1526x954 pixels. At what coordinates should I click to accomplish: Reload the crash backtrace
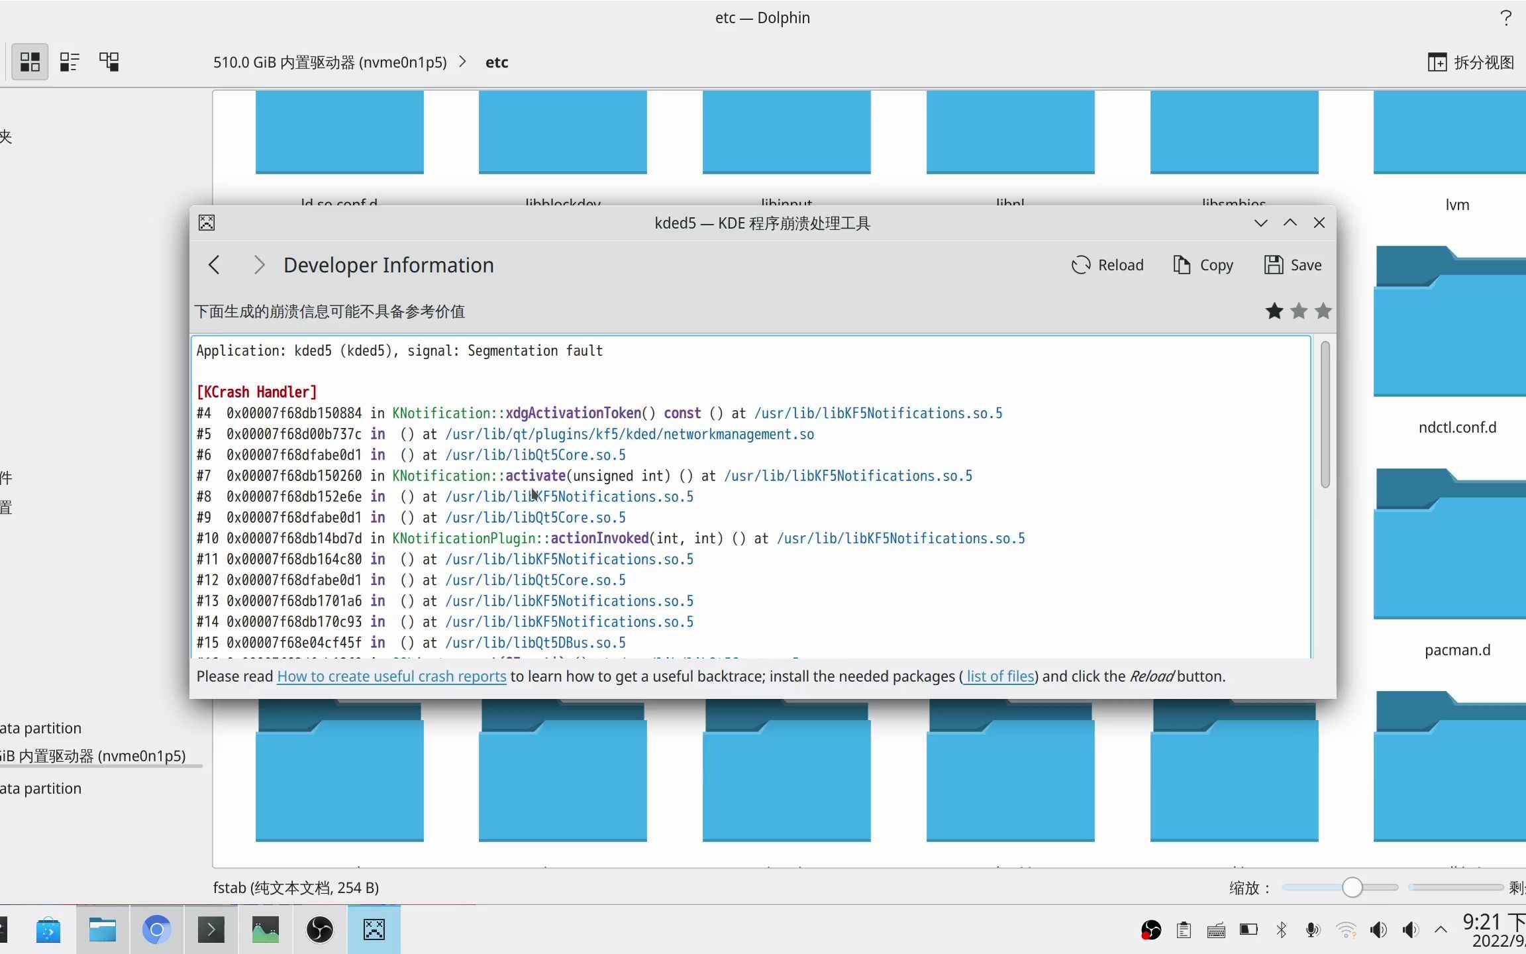pyautogui.click(x=1108, y=264)
